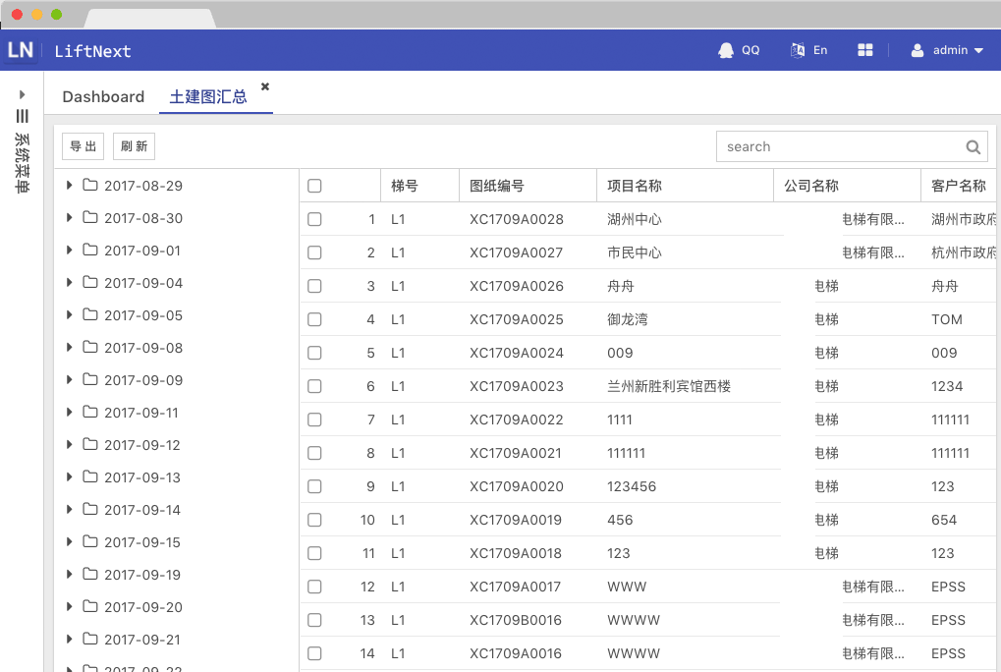The height and width of the screenshot is (672, 1001).
Task: Check the row for XC1709A0022
Action: coord(314,420)
